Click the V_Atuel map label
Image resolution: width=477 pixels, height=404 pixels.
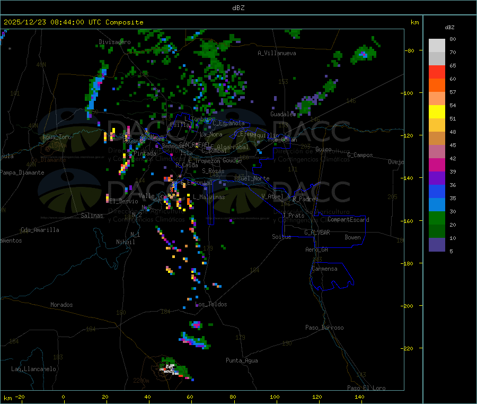(x=272, y=196)
